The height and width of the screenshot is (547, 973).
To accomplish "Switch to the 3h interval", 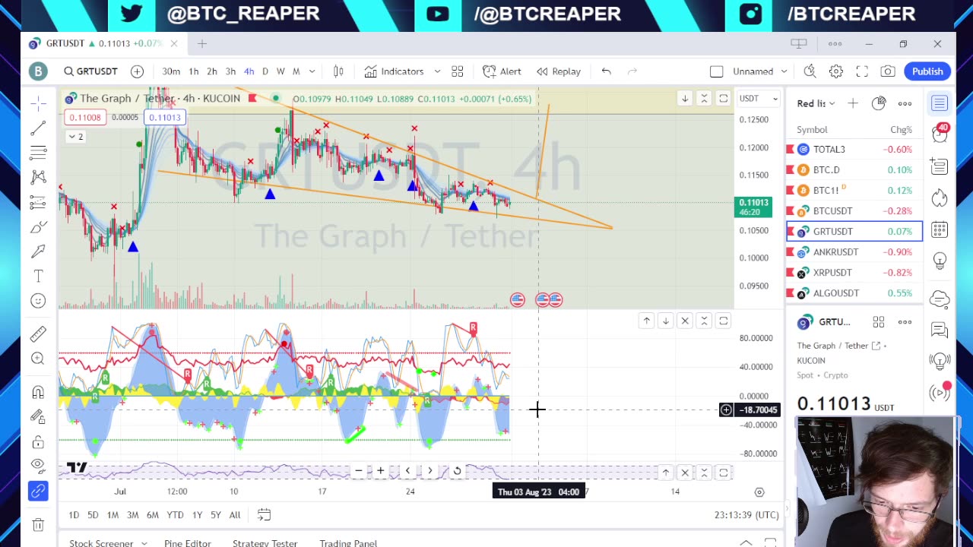I will [x=230, y=71].
